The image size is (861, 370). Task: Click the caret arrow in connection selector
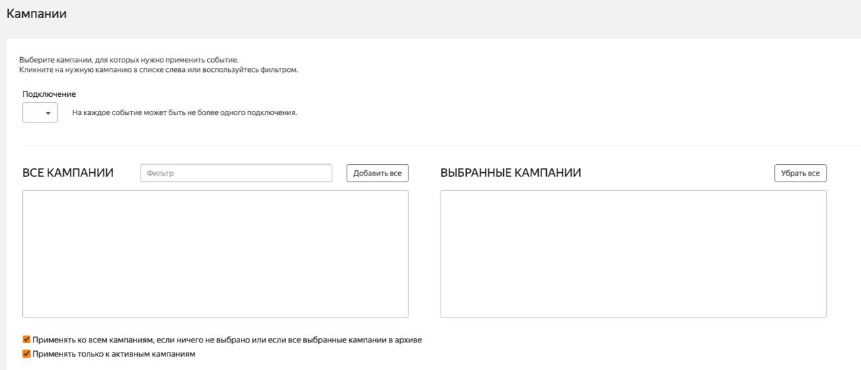[48, 114]
